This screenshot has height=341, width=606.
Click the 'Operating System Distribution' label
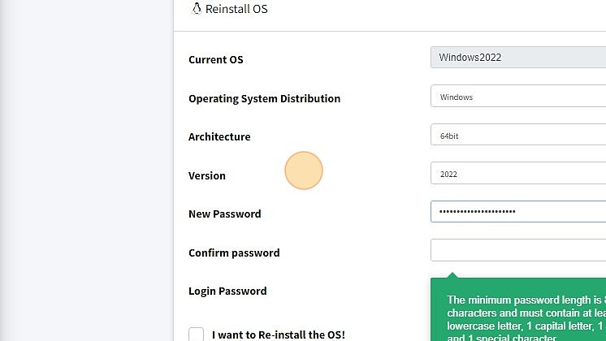(x=264, y=98)
